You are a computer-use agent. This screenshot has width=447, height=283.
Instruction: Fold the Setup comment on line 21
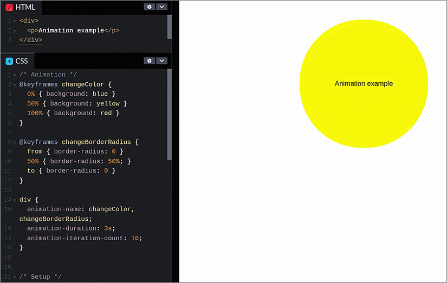tap(15, 277)
